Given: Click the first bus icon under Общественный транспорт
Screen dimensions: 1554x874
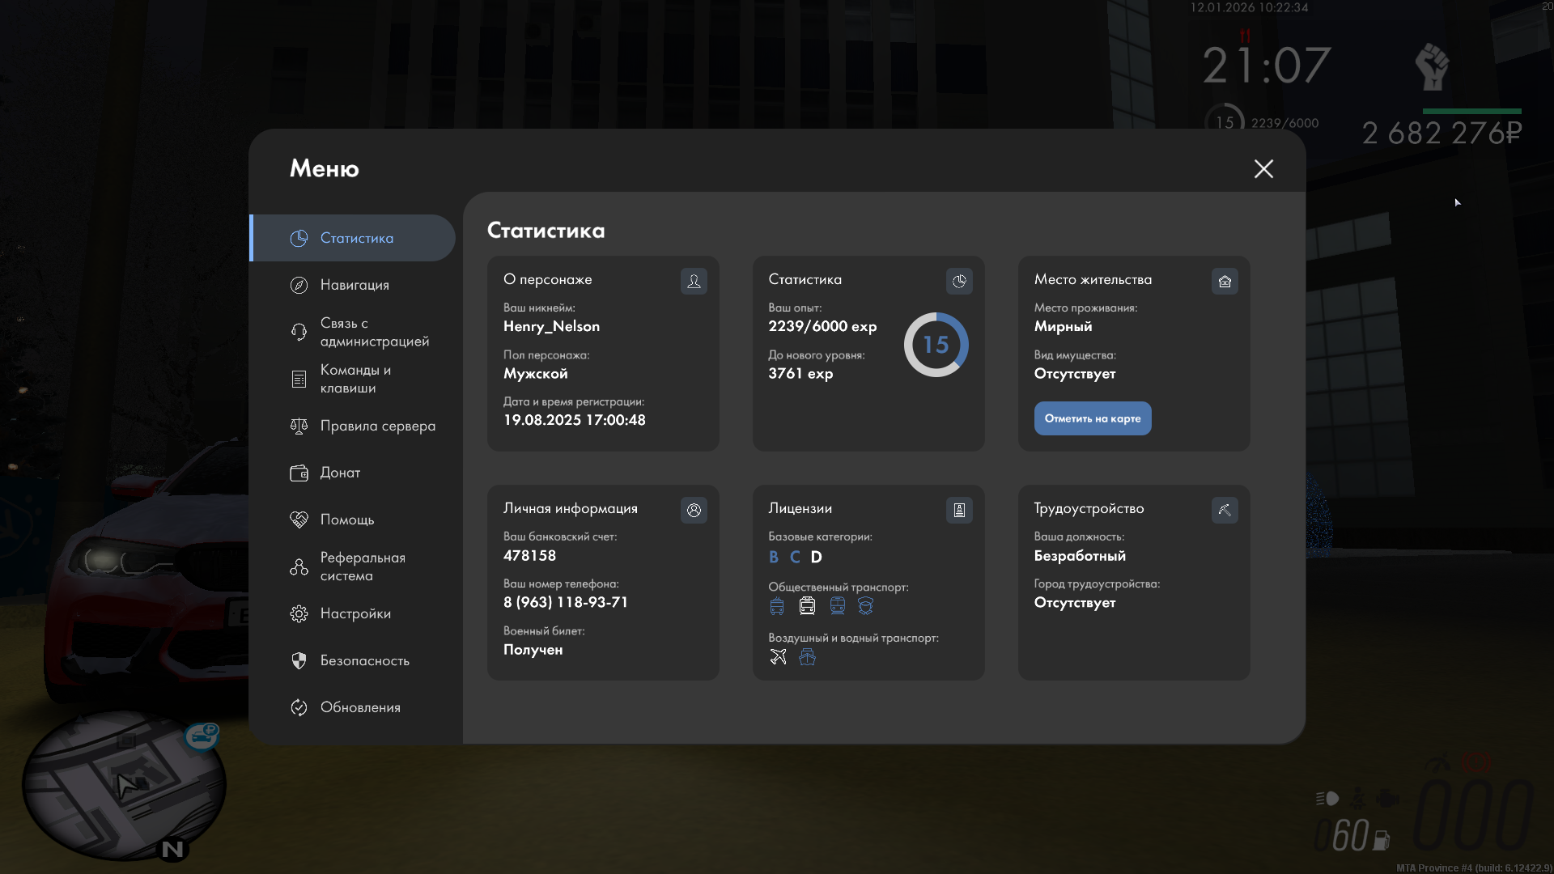Looking at the screenshot, I should 777,606.
